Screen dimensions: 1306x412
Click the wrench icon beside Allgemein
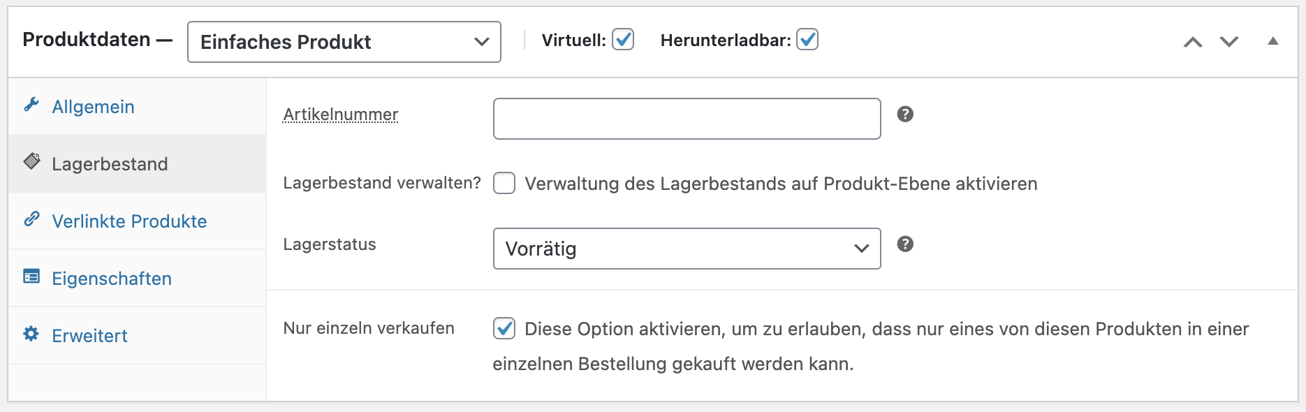coord(31,105)
